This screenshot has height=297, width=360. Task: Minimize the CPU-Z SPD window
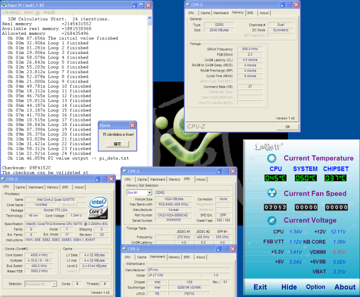[x=219, y=171]
